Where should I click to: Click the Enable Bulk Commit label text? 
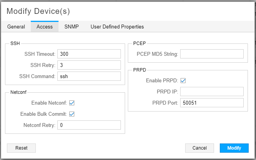43,114
